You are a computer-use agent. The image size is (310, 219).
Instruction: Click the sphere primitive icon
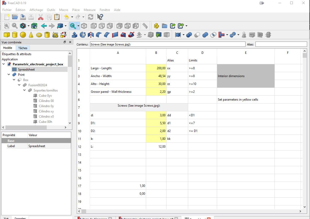23,35
